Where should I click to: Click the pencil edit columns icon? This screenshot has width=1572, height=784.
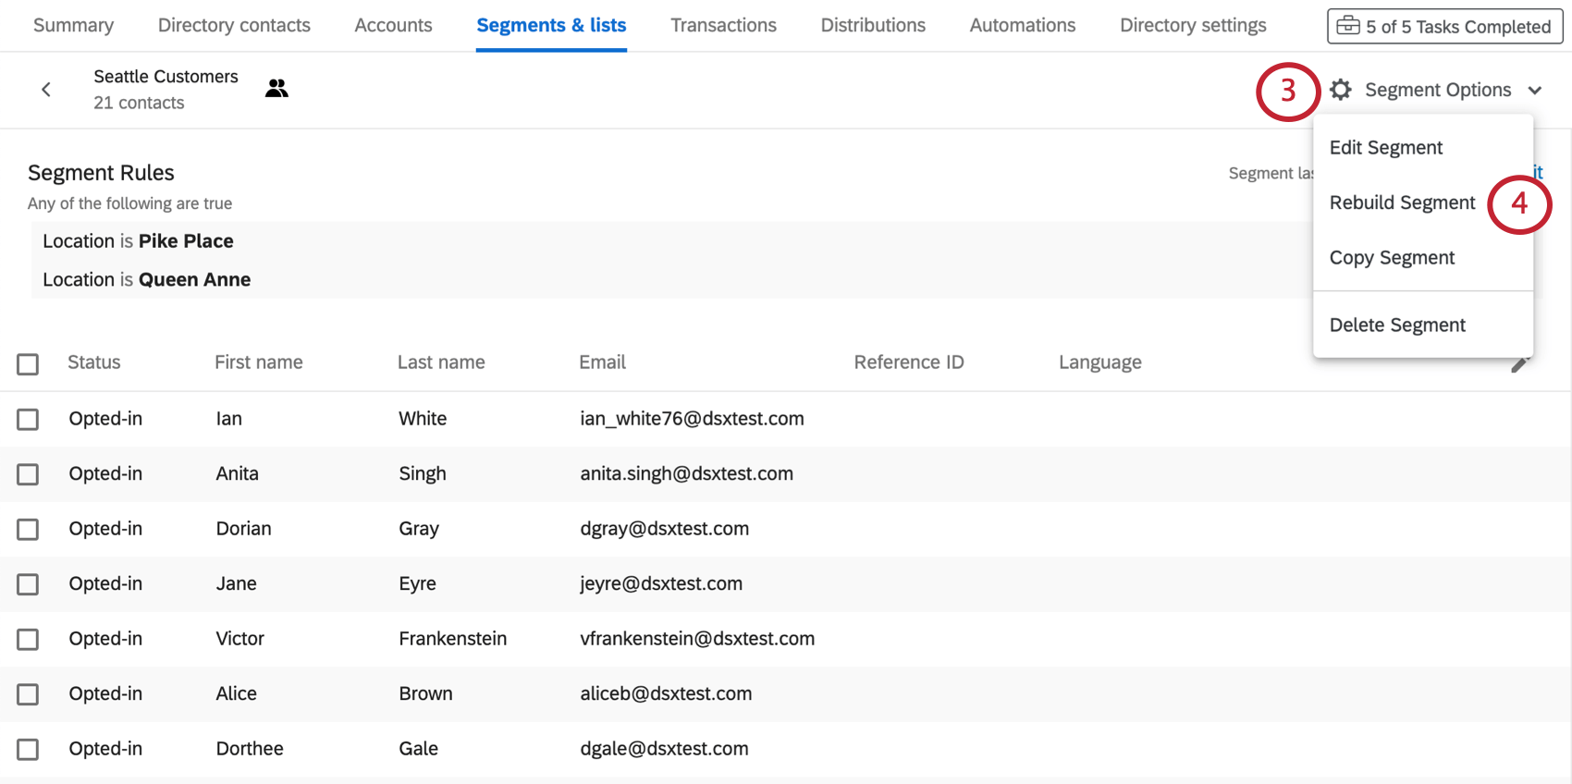click(1518, 365)
